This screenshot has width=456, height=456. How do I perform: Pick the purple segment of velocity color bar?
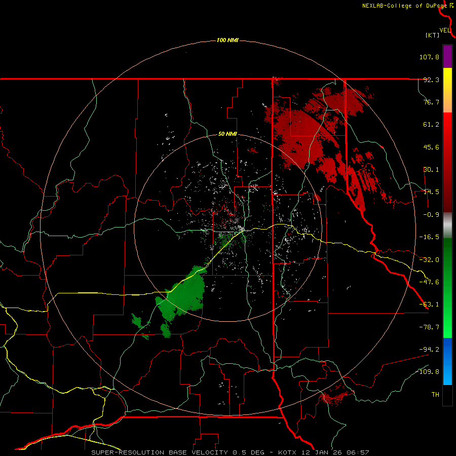tap(447, 56)
